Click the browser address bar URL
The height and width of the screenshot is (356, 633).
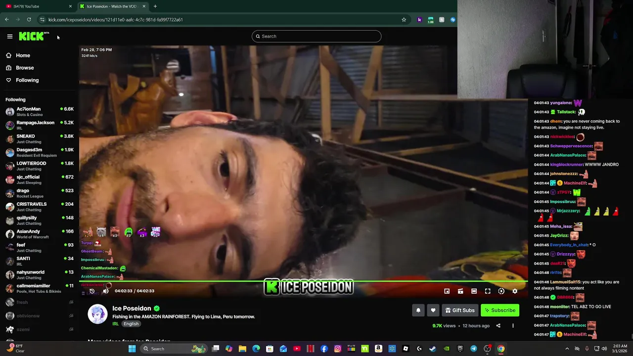coord(116,20)
